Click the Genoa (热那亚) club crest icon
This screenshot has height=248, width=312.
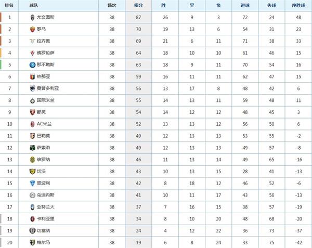(x=33, y=76)
